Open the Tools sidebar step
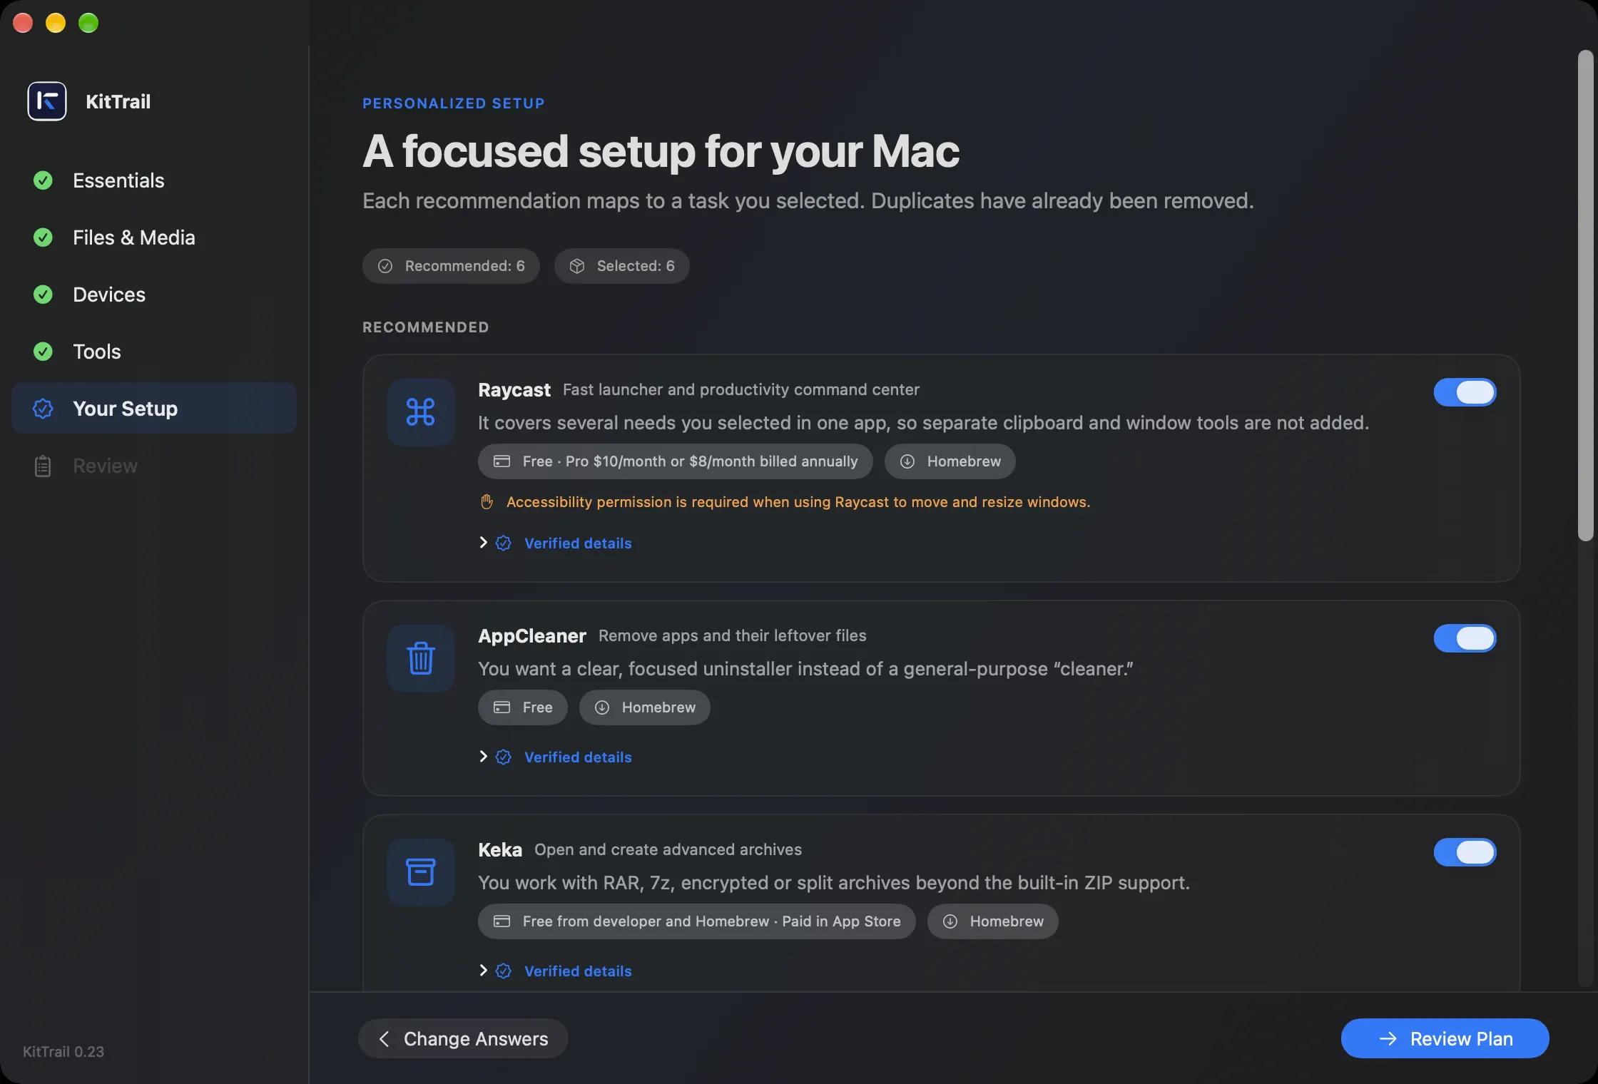This screenshot has width=1598, height=1084. (x=154, y=352)
